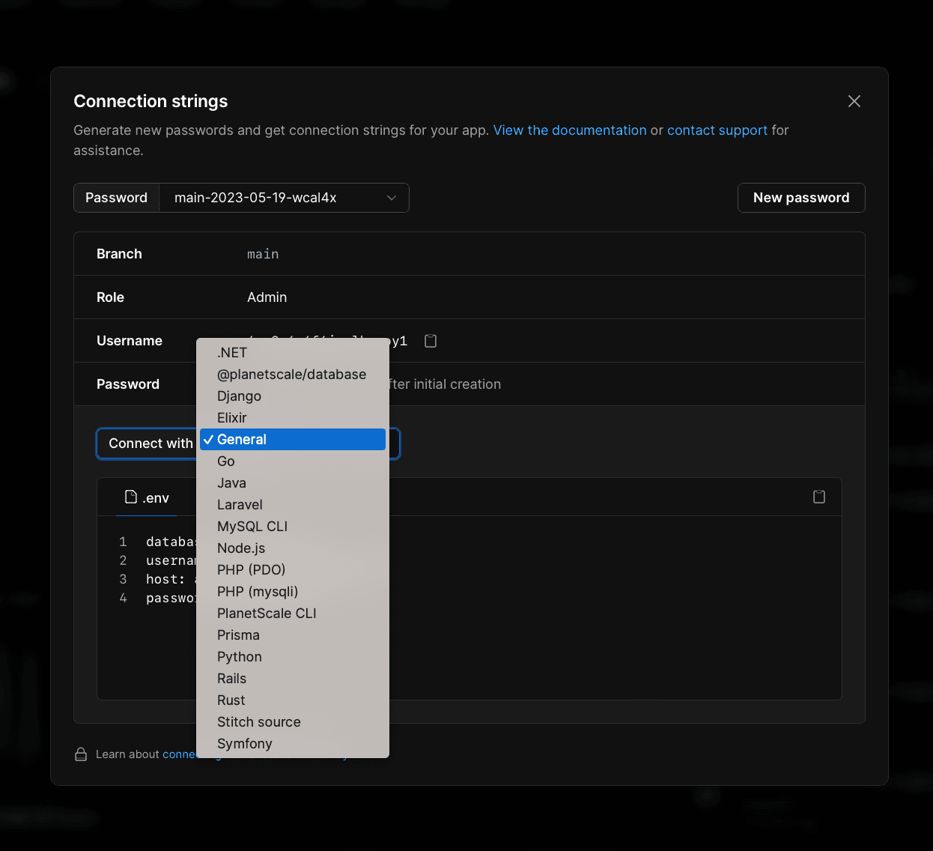Pick the checked General option
Viewport: 933px width, 851px height.
293,440
